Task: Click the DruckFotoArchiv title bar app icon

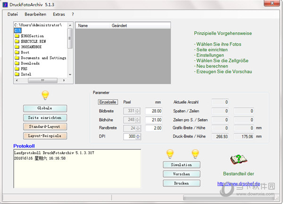Action: 5,4
